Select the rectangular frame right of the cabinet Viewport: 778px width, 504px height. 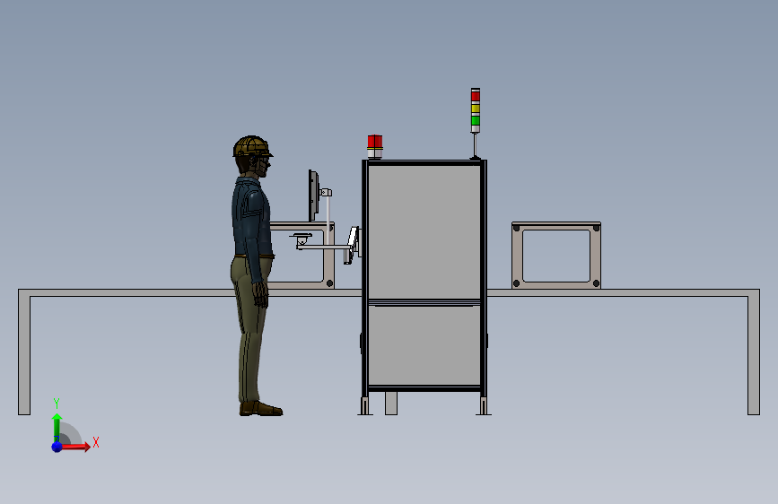[556, 255]
